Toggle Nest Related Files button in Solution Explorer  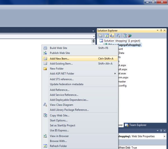[x=112, y=36]
